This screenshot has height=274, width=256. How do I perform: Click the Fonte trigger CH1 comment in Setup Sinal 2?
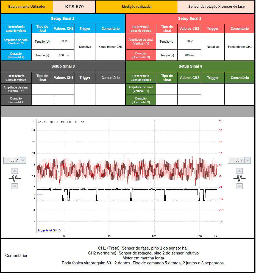tap(240, 47)
